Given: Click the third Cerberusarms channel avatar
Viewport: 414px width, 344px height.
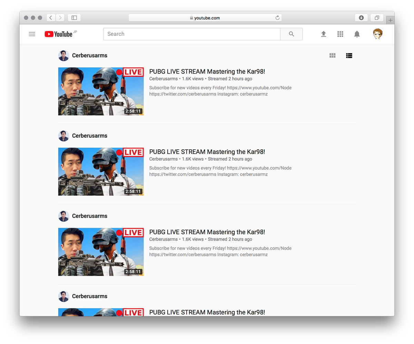Looking at the screenshot, I should [x=64, y=216].
